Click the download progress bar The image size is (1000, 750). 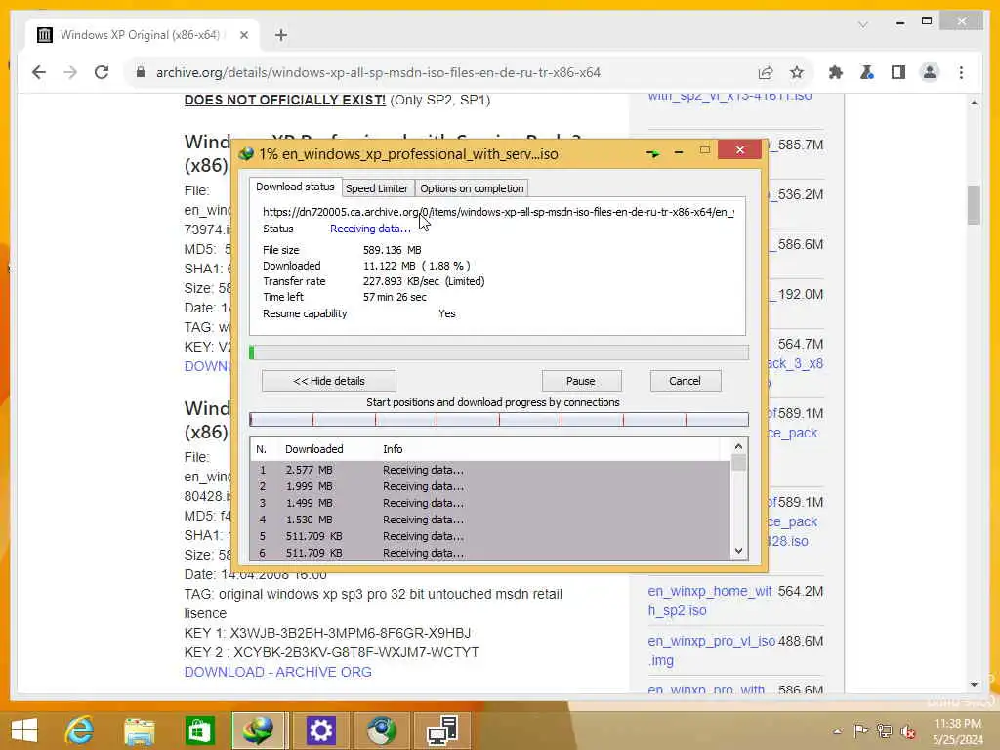[499, 352]
